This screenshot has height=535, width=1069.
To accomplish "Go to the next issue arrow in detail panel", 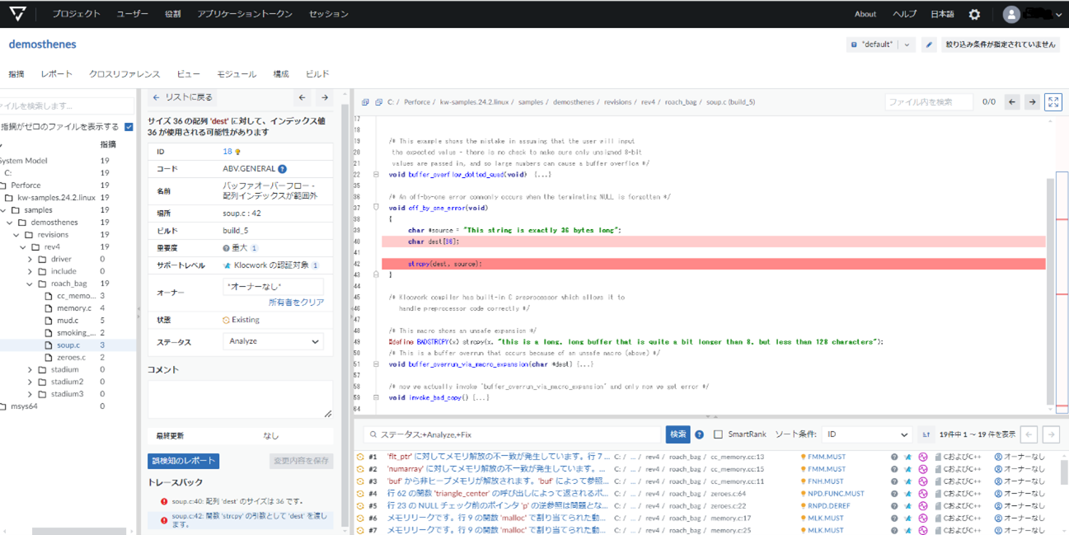I will pos(325,97).
